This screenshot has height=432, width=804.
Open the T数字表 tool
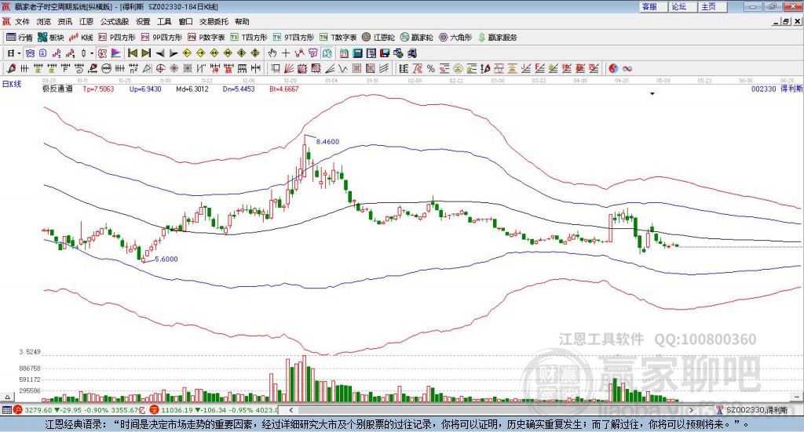338,38
